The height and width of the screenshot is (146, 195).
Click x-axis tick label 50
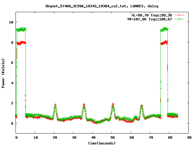point(112,137)
